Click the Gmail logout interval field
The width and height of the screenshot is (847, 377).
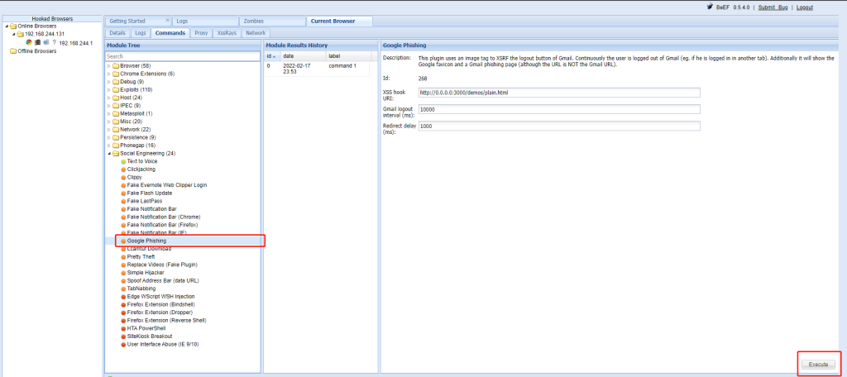(559, 109)
